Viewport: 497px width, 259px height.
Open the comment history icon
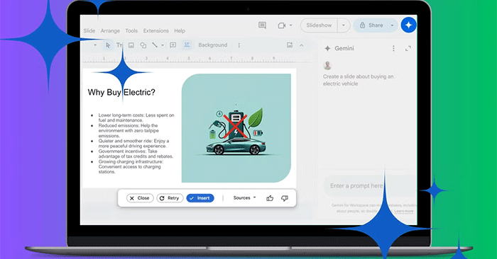point(262,25)
